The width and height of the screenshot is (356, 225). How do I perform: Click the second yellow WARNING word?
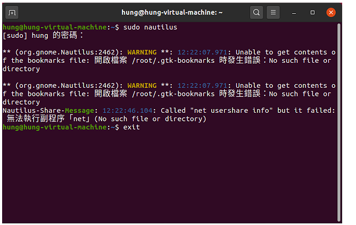point(142,86)
